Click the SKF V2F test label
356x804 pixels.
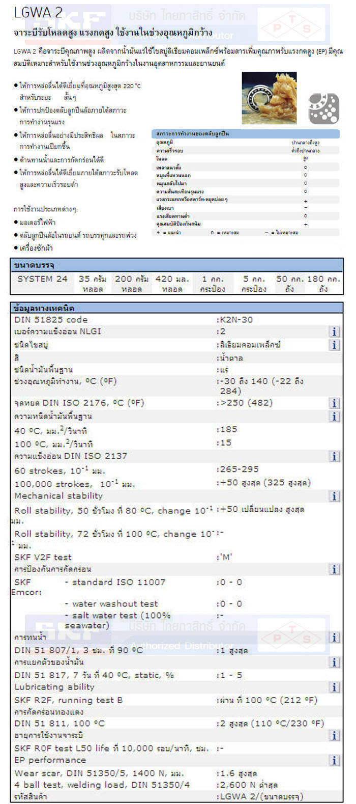coord(43,557)
